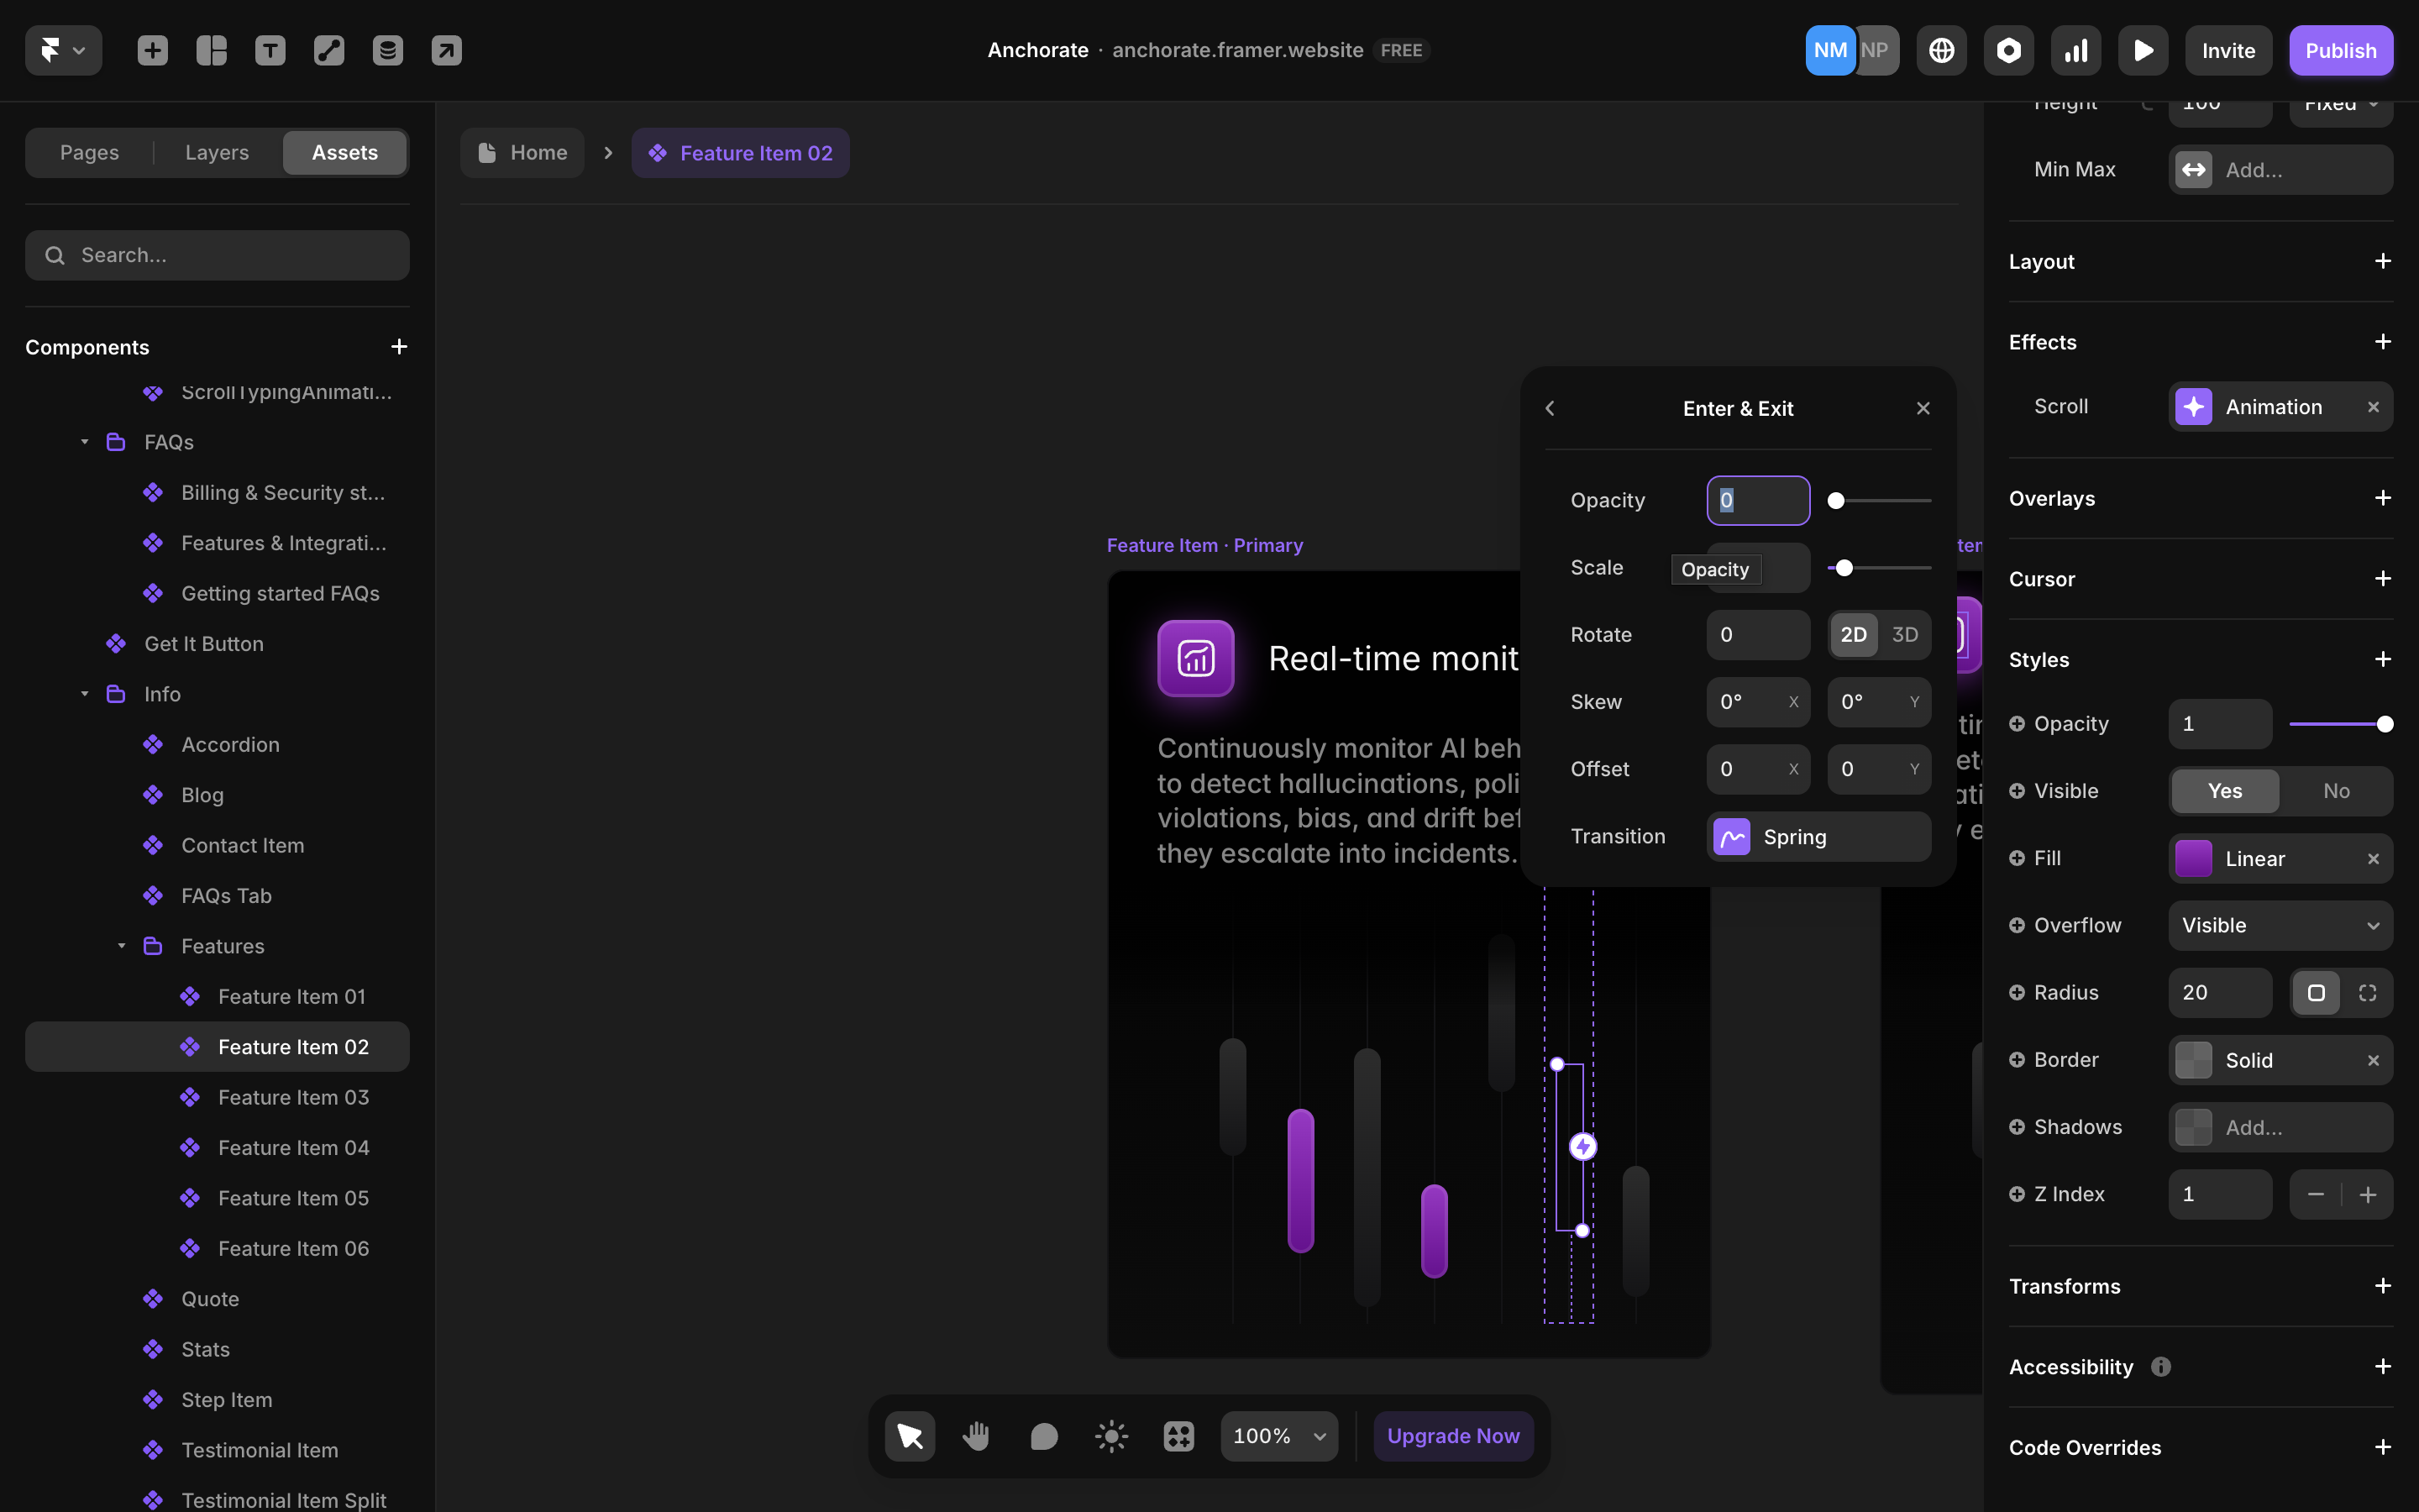Select per-corner radius toggle
The width and height of the screenshot is (2419, 1512).
[x=2367, y=993]
